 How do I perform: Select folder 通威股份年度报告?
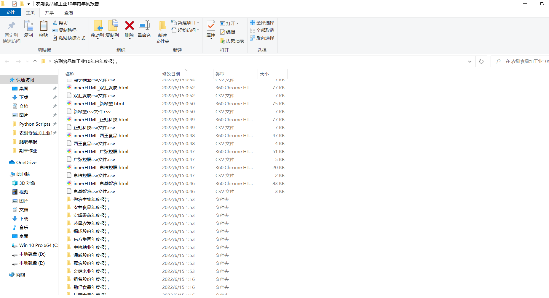point(91,255)
